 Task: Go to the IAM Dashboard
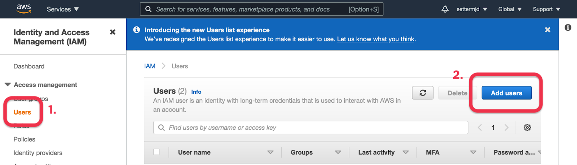point(29,66)
